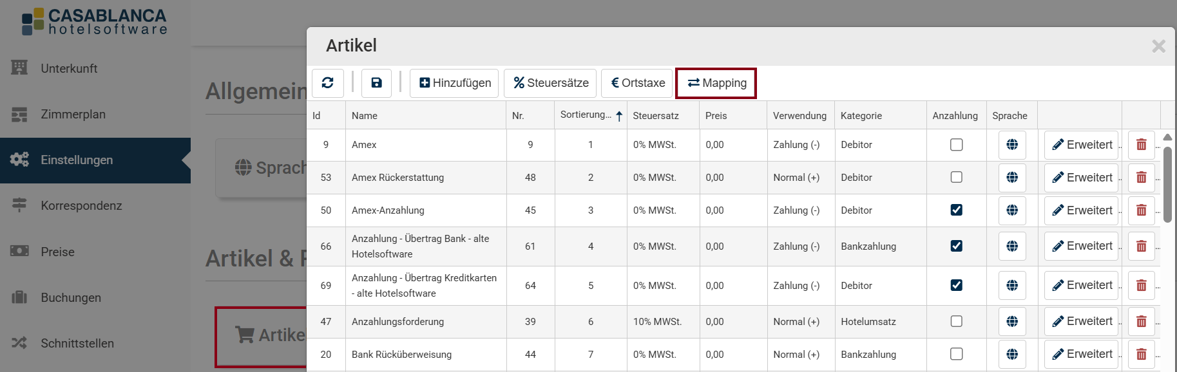
Task: Sort by the Sortierung column arrow
Action: pyautogui.click(x=619, y=116)
